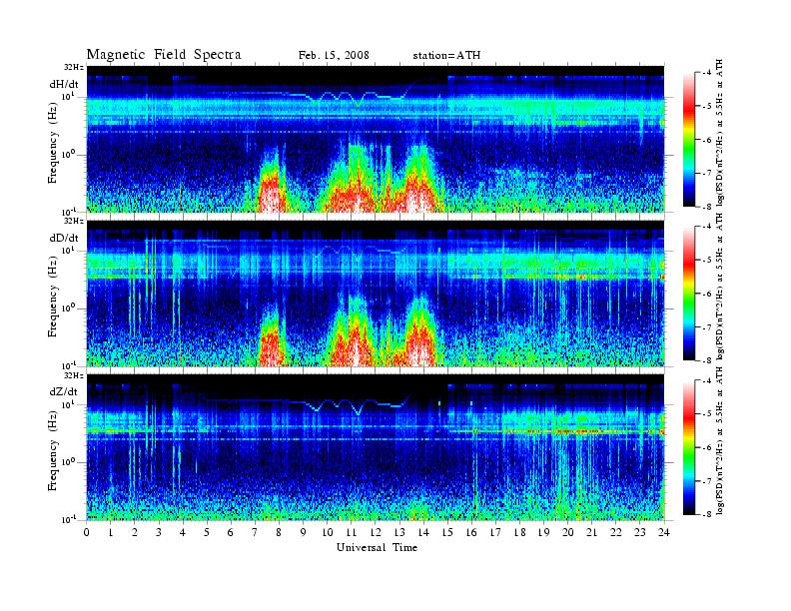The width and height of the screenshot is (791, 611).
Task: Click the hour 20 tick label
Action: (567, 533)
